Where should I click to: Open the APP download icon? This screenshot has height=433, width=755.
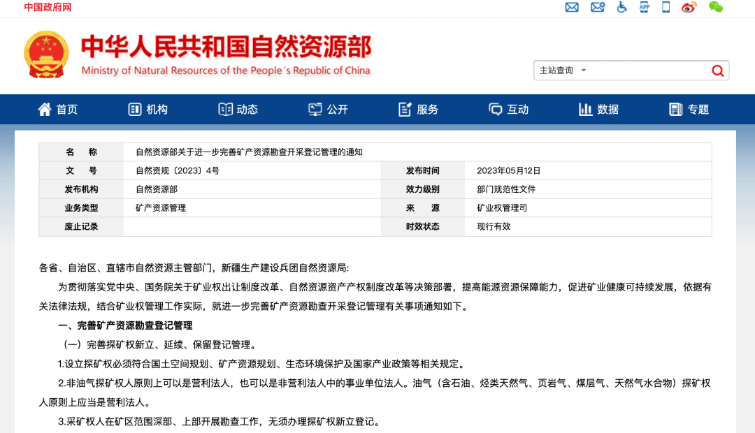point(645,8)
